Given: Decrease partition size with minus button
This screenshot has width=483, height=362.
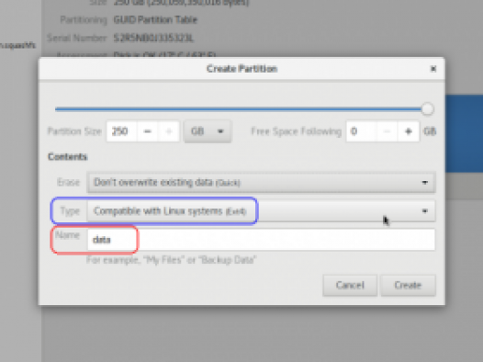Looking at the screenshot, I should [148, 131].
